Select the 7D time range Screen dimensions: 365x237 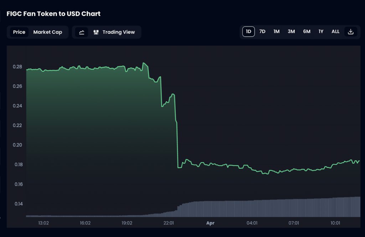pyautogui.click(x=262, y=31)
